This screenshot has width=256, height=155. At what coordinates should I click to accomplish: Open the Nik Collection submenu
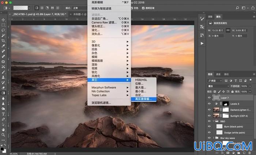[x=110, y=91]
